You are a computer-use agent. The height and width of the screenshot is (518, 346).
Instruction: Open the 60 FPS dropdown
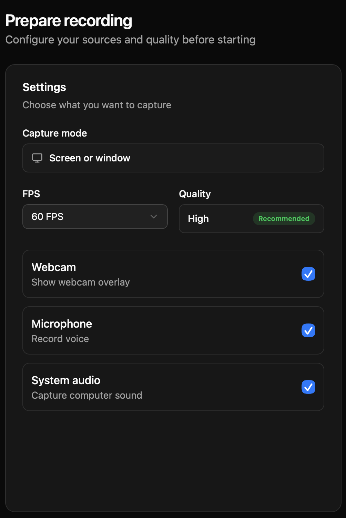coord(95,217)
